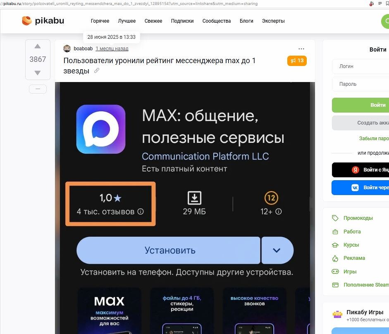Focus the Пароль password field
389x334 pixels.
(360, 84)
